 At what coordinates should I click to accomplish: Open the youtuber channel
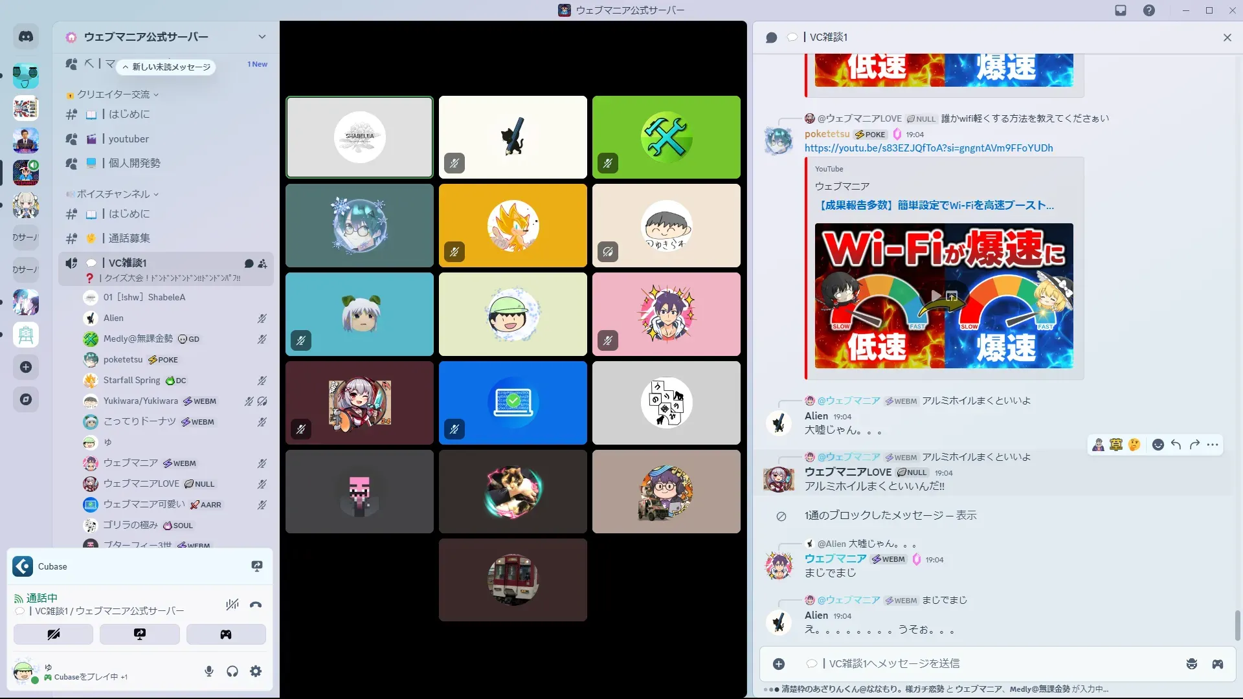128,139
